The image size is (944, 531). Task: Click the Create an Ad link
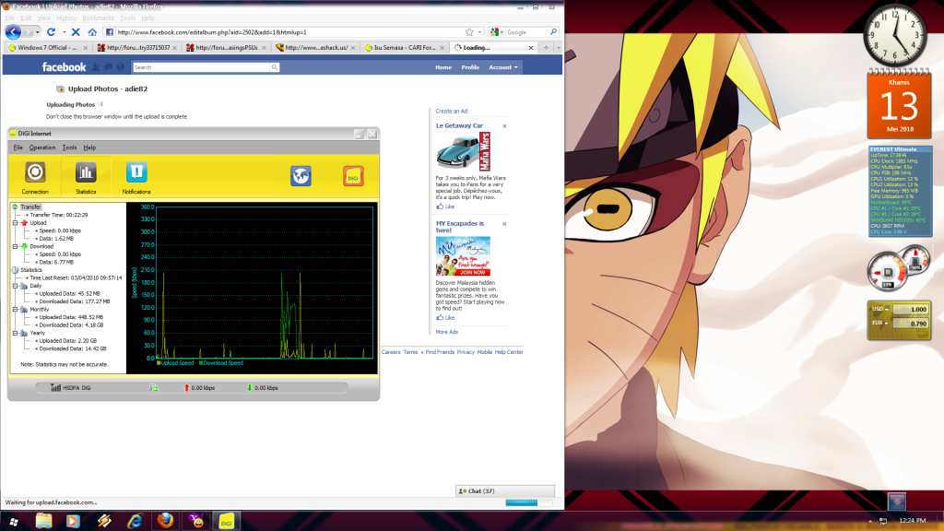[452, 111]
